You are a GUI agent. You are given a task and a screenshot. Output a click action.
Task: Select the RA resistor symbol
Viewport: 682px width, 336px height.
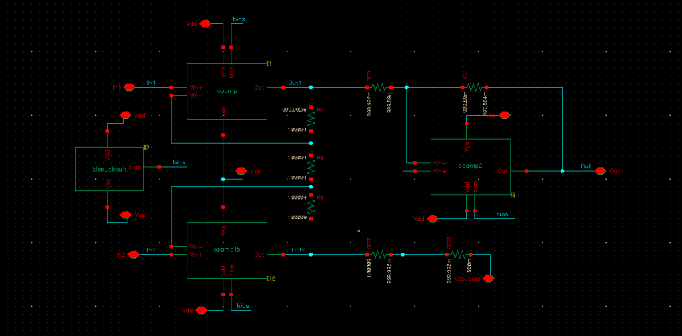tap(311, 118)
